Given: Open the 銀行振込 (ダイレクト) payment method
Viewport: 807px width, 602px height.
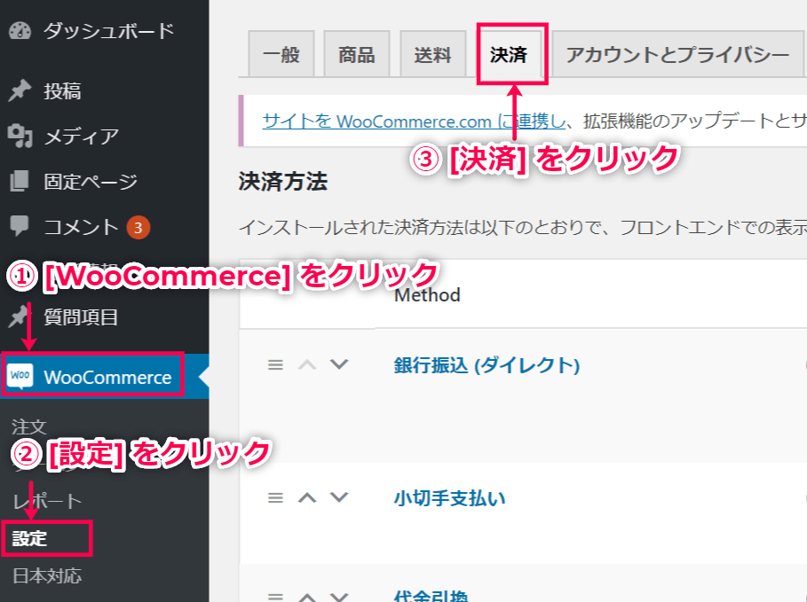Looking at the screenshot, I should coord(487,365).
